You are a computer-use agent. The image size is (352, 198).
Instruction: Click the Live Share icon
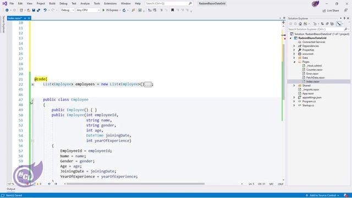click(x=324, y=10)
